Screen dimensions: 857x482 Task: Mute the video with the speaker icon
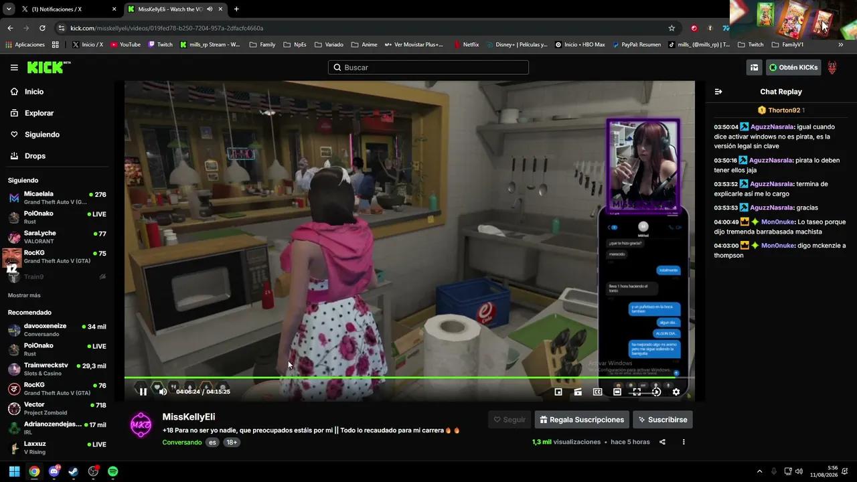point(163,392)
